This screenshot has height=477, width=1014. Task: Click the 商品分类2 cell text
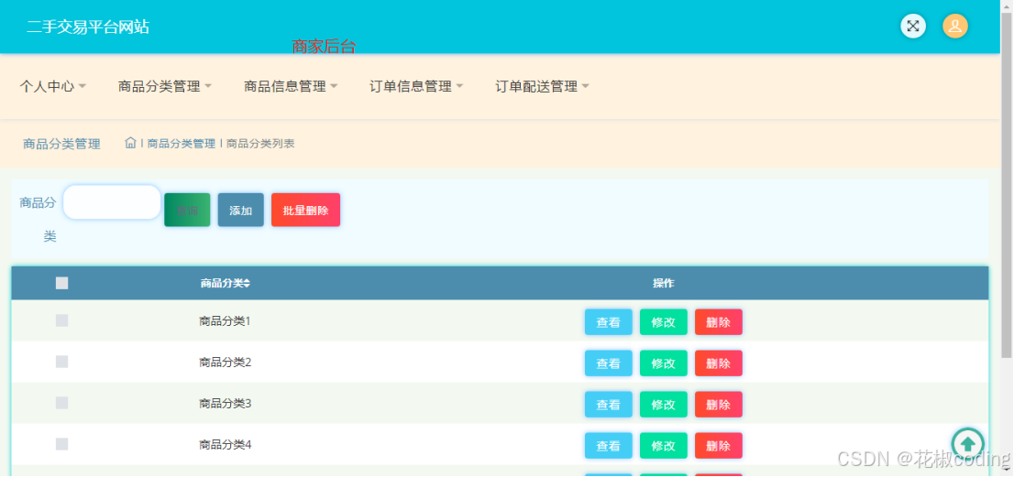click(x=225, y=363)
